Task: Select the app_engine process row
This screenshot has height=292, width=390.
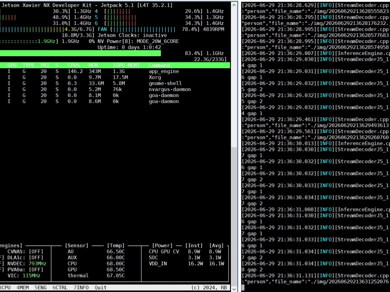Action: coord(115,71)
